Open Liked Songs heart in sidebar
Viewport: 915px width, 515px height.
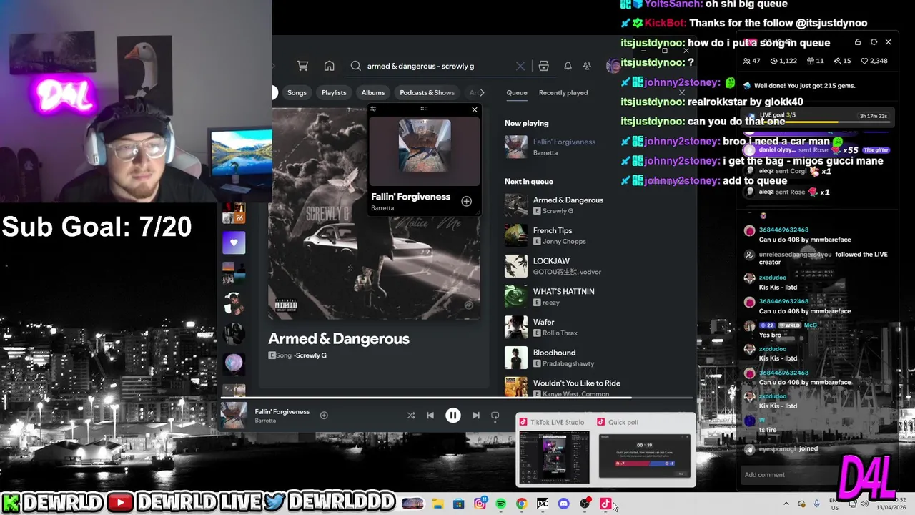(234, 242)
